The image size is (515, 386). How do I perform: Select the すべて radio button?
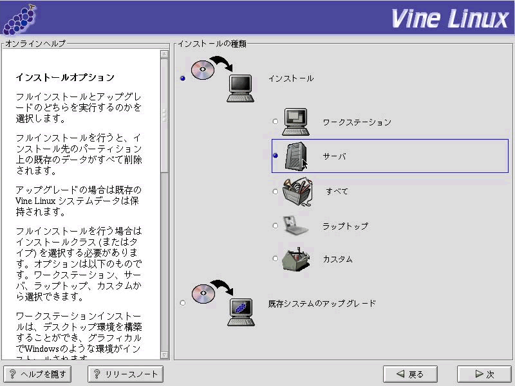click(276, 191)
